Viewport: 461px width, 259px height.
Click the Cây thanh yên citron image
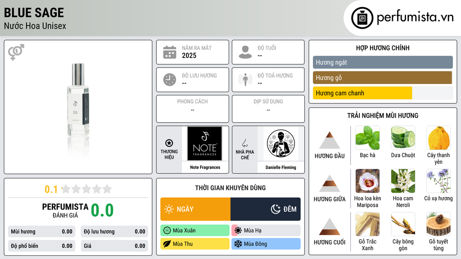click(438, 138)
